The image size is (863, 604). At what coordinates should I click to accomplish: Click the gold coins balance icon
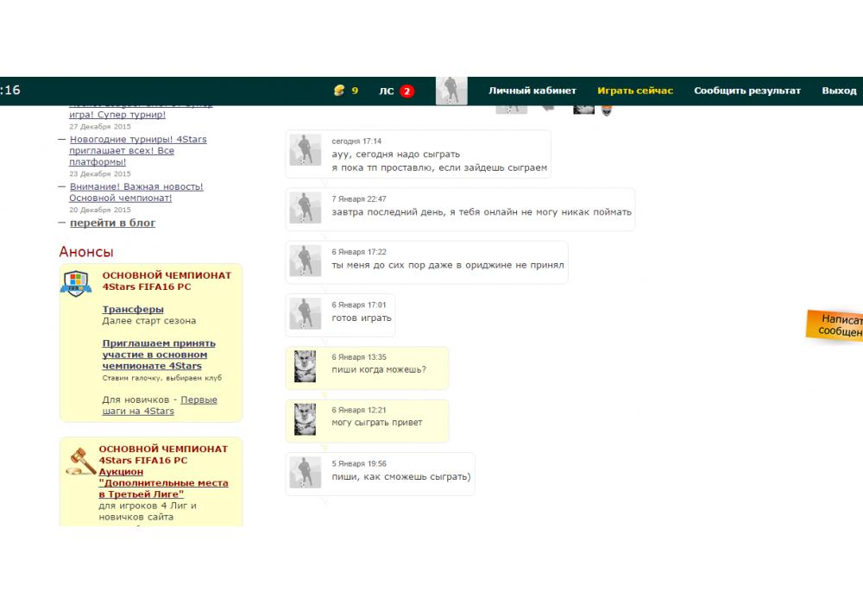click(339, 91)
